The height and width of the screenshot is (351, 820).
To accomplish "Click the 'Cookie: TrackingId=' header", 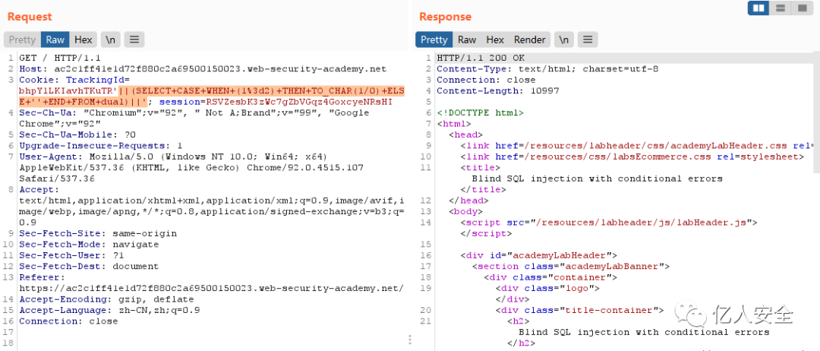I will coord(74,80).
